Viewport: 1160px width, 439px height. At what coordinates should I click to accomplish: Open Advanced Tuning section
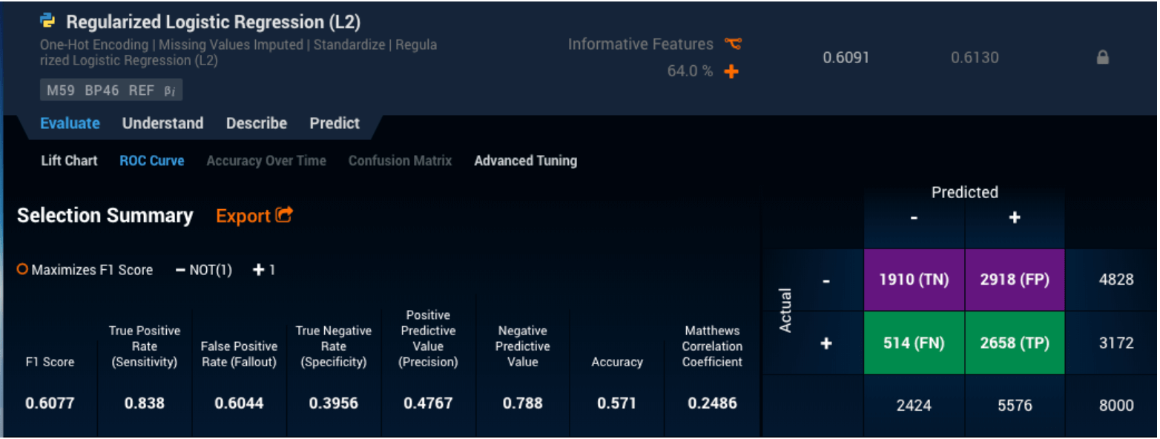coord(525,161)
